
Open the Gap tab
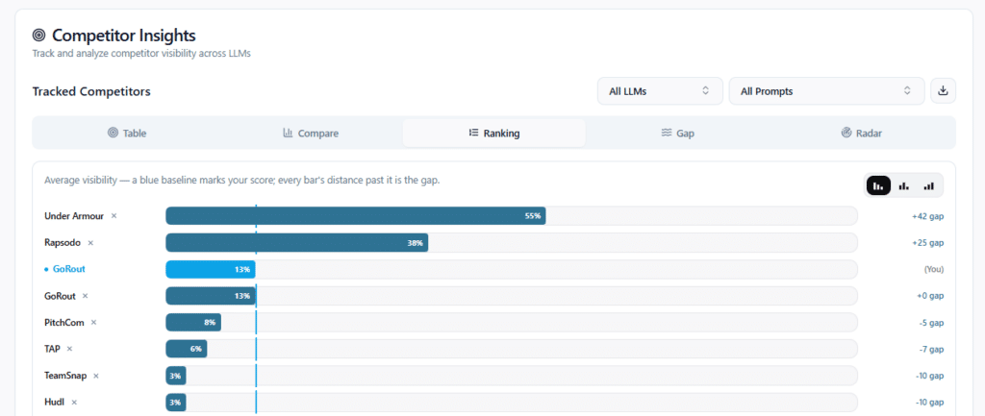(677, 133)
